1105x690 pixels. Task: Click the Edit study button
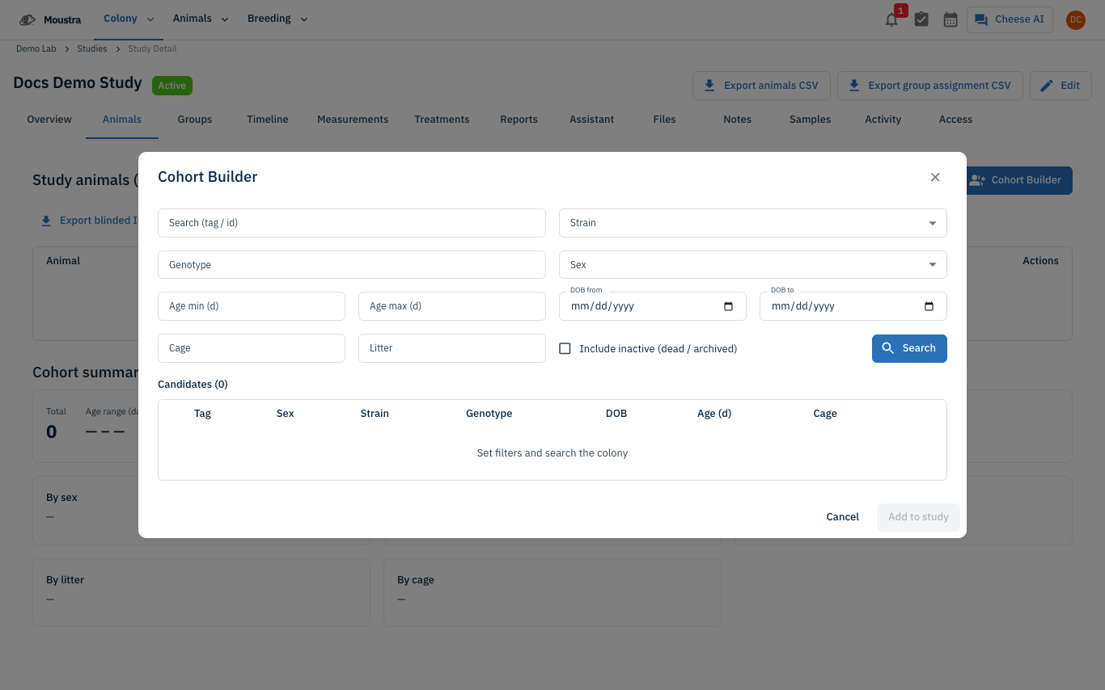coord(1061,86)
